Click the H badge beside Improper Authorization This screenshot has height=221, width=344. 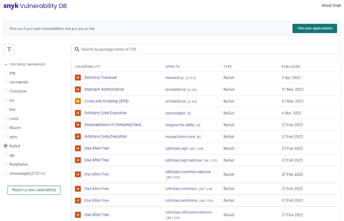point(78,89)
